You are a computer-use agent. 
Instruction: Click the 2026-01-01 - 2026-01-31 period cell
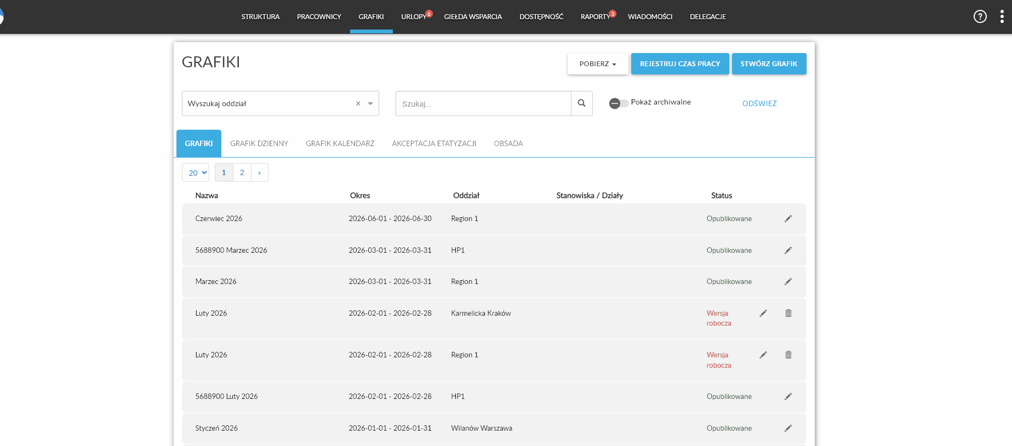390,428
